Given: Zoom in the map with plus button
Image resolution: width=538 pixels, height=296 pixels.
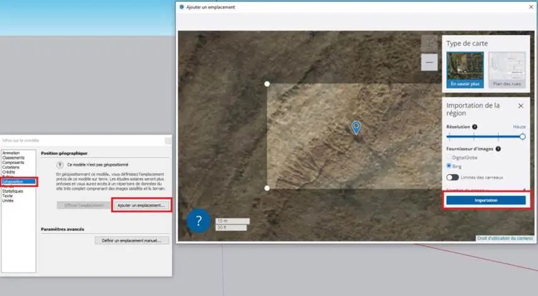Looking at the screenshot, I should (429, 43).
